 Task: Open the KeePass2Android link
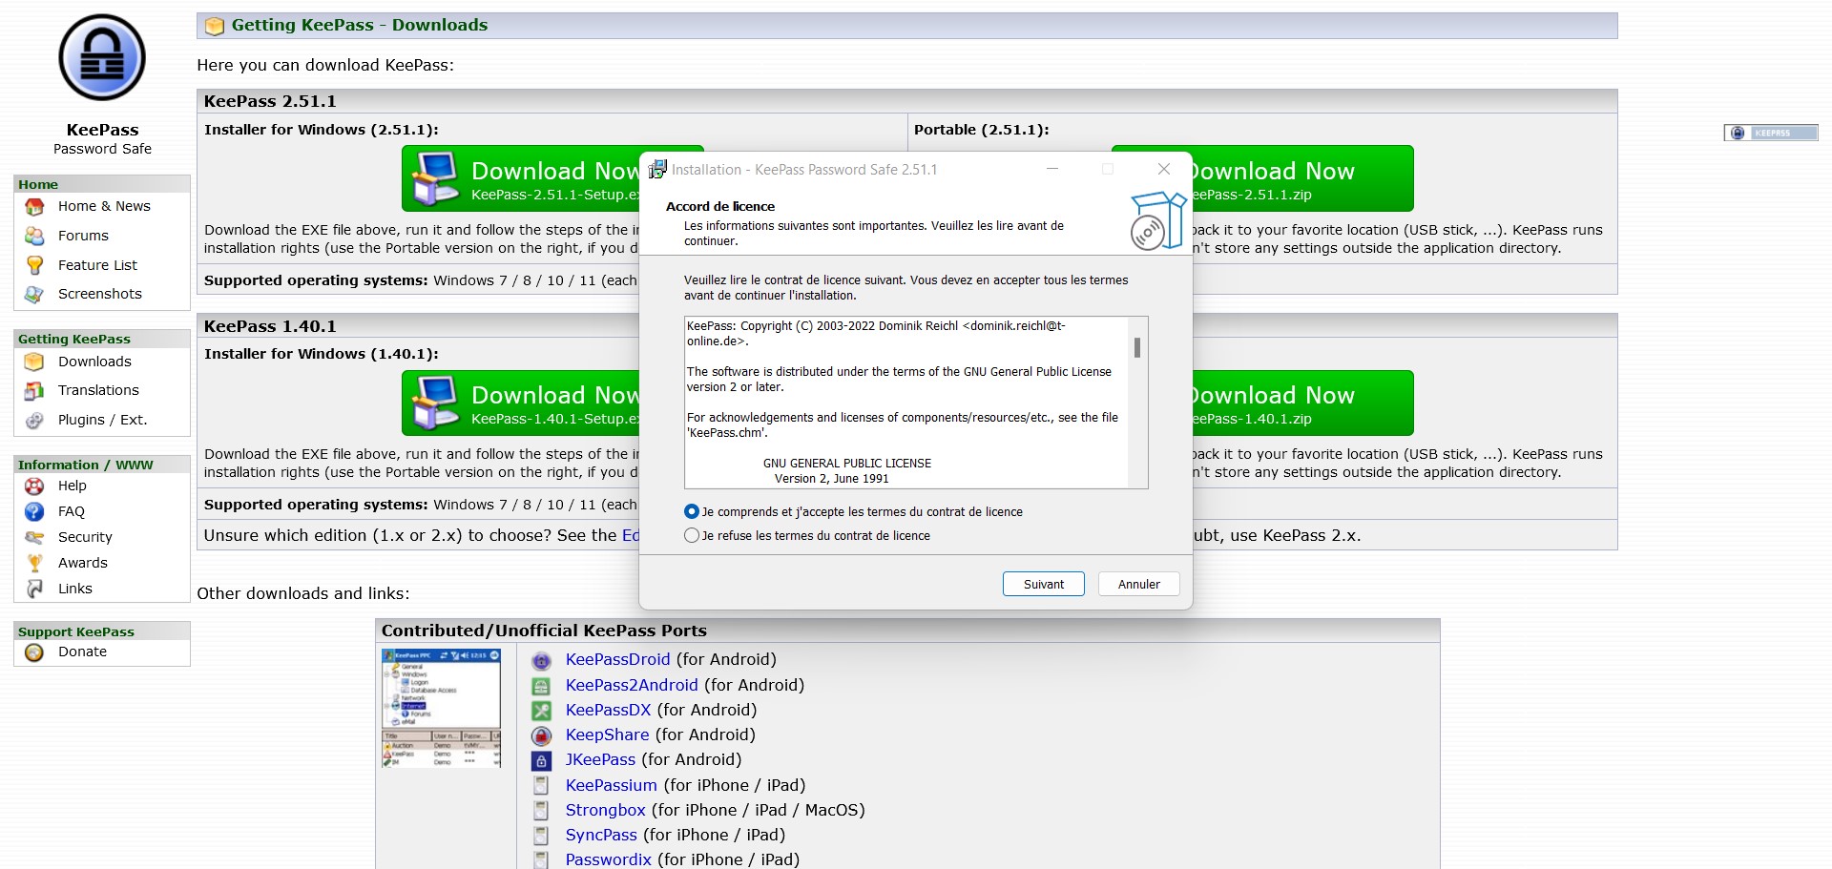point(631,685)
